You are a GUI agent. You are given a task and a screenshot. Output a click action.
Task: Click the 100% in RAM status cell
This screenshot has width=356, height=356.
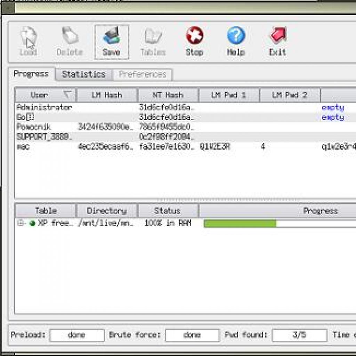coord(168,223)
